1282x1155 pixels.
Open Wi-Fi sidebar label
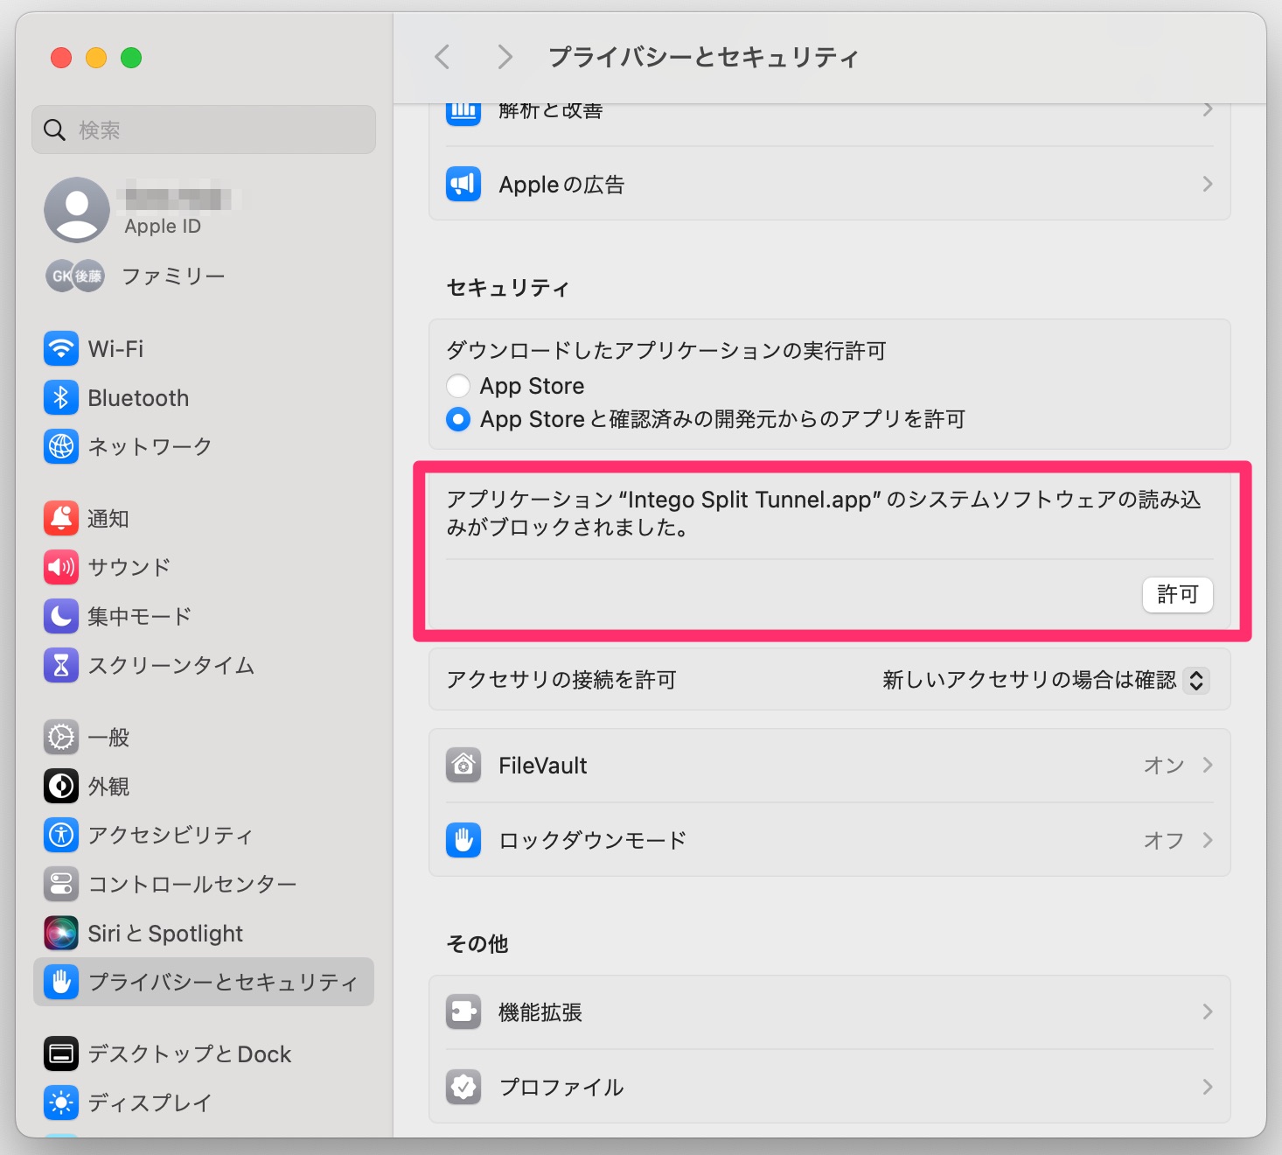click(x=115, y=349)
